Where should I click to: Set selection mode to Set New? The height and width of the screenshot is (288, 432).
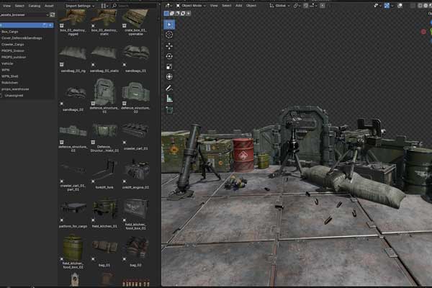click(166, 13)
